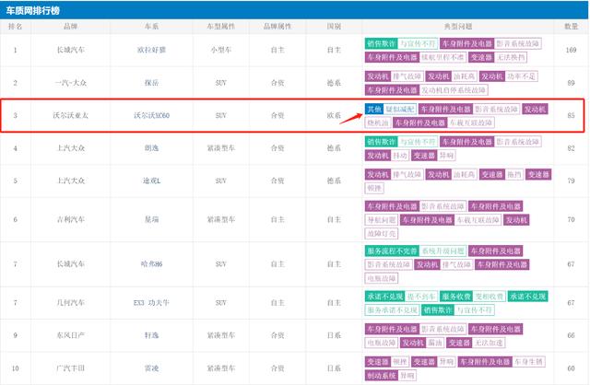Click the quantity 85 cell

click(x=571, y=115)
